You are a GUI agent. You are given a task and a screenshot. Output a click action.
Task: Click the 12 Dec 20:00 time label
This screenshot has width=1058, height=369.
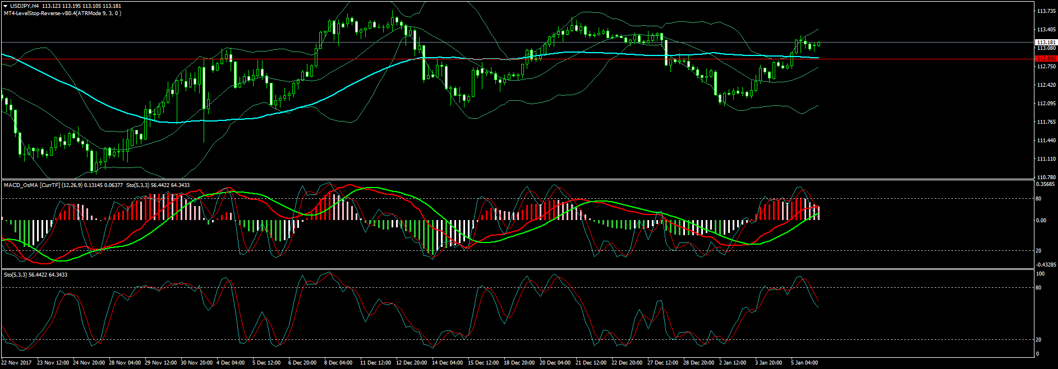click(412, 363)
